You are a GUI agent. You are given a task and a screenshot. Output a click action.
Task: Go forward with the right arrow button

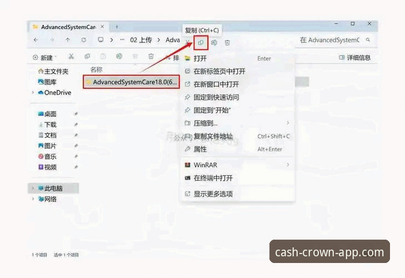click(52, 40)
